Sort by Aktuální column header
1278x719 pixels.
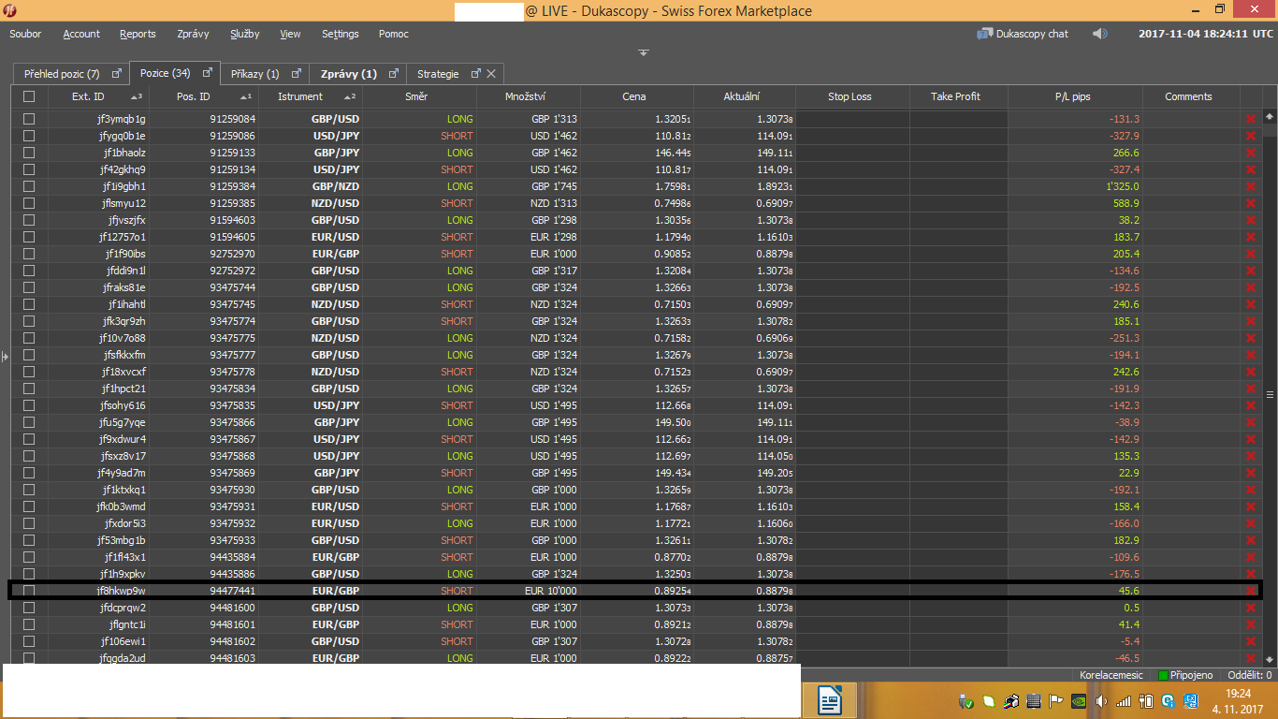744,96
